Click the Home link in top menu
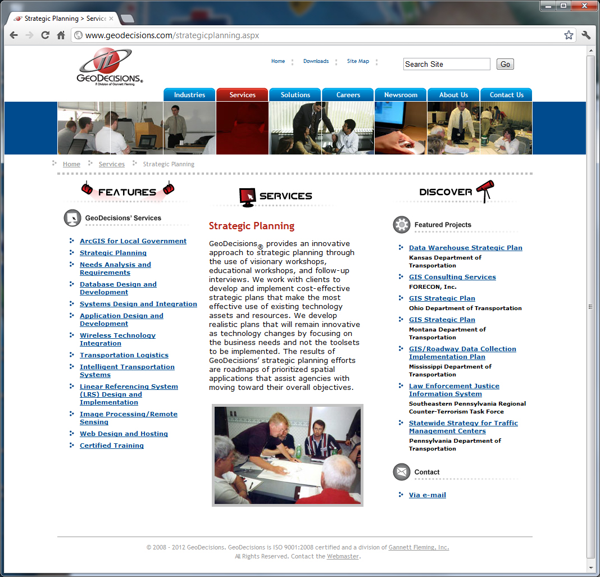The height and width of the screenshot is (577, 600). 278,61
